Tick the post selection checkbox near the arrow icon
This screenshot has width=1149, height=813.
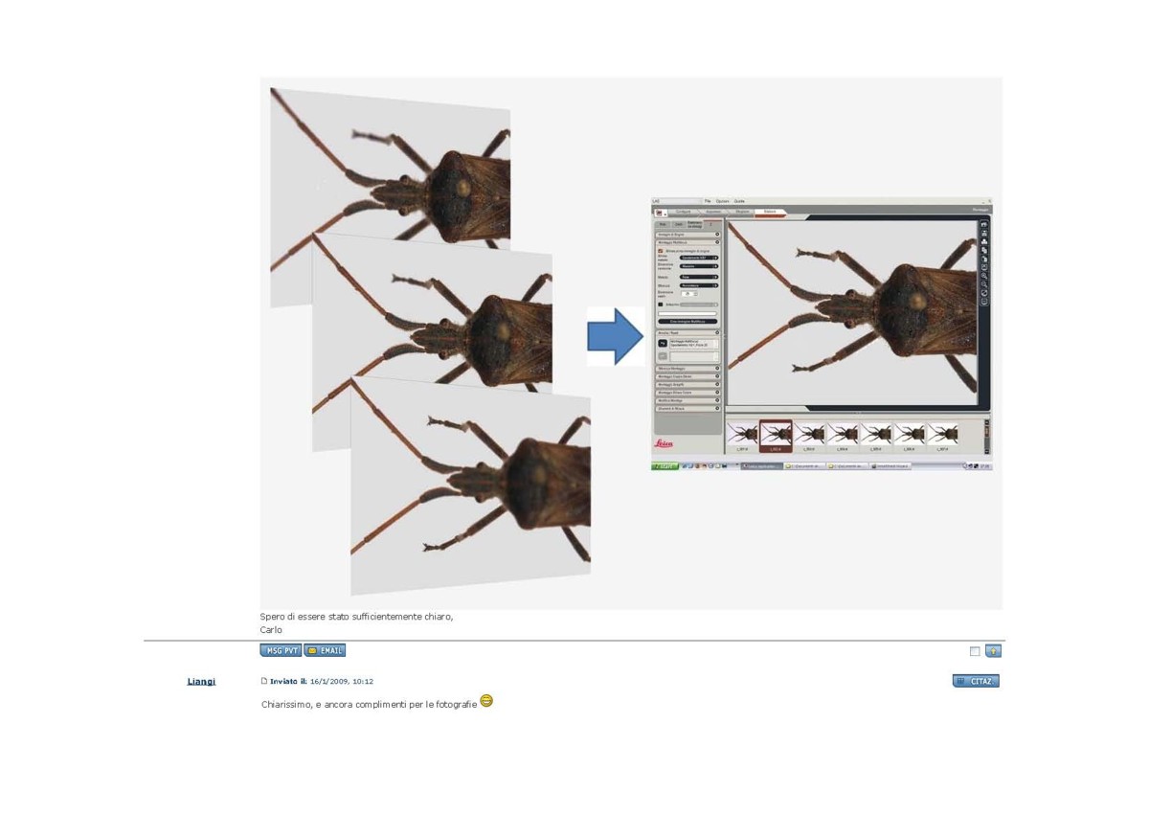(x=975, y=651)
